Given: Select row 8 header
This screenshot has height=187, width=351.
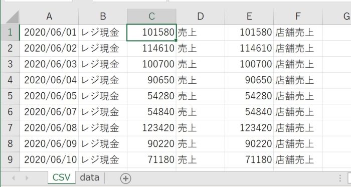Looking at the screenshot, I should point(10,143).
